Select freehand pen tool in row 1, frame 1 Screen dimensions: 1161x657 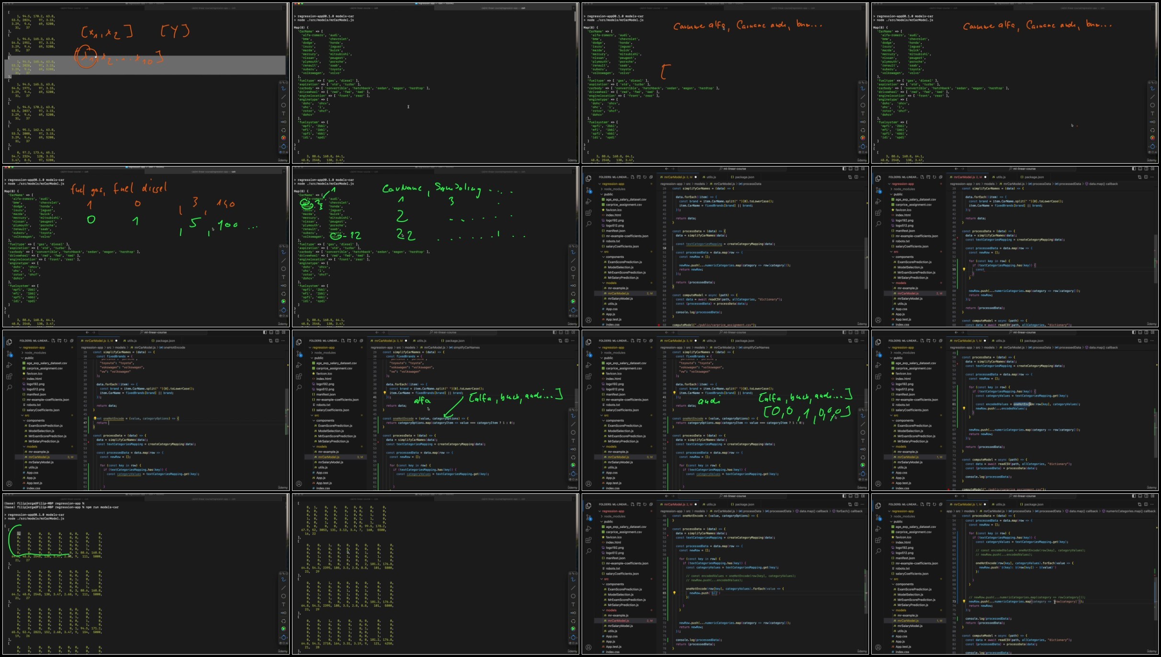283,89
